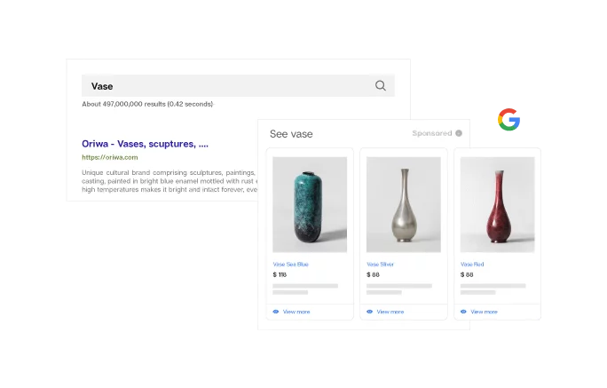Open View more for Vase Sea Blue
This screenshot has height=388, width=607.
296,312
